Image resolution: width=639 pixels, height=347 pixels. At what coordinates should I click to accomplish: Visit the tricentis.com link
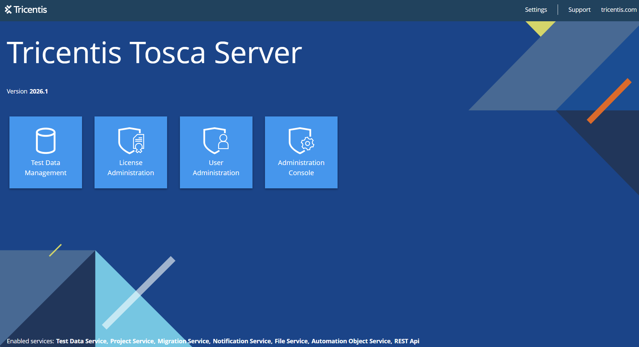coord(619,10)
